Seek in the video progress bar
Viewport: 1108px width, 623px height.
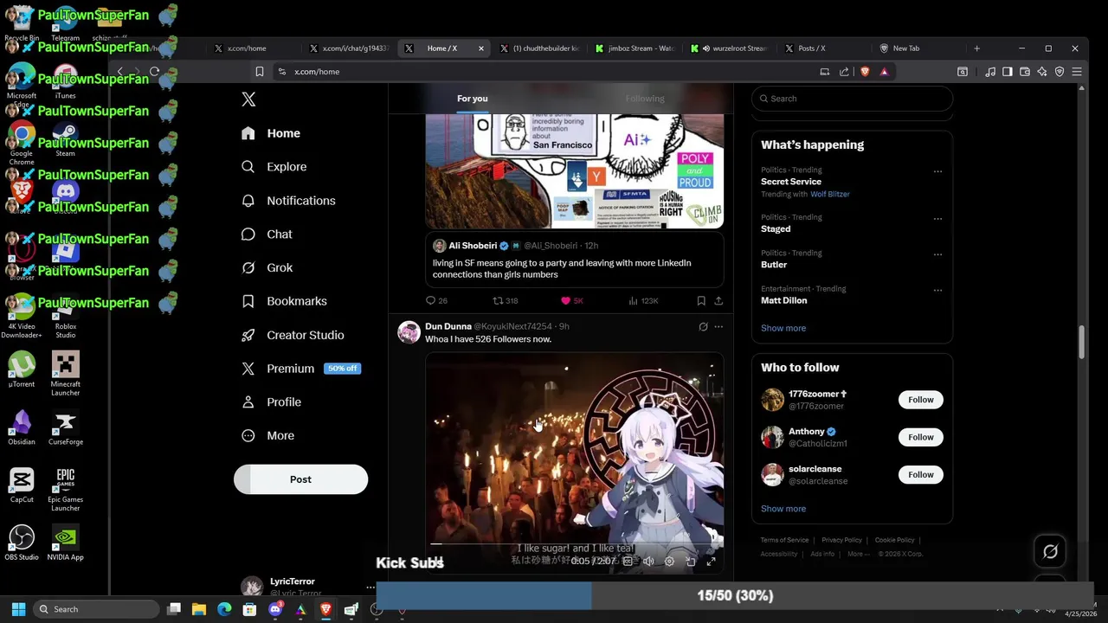574,545
